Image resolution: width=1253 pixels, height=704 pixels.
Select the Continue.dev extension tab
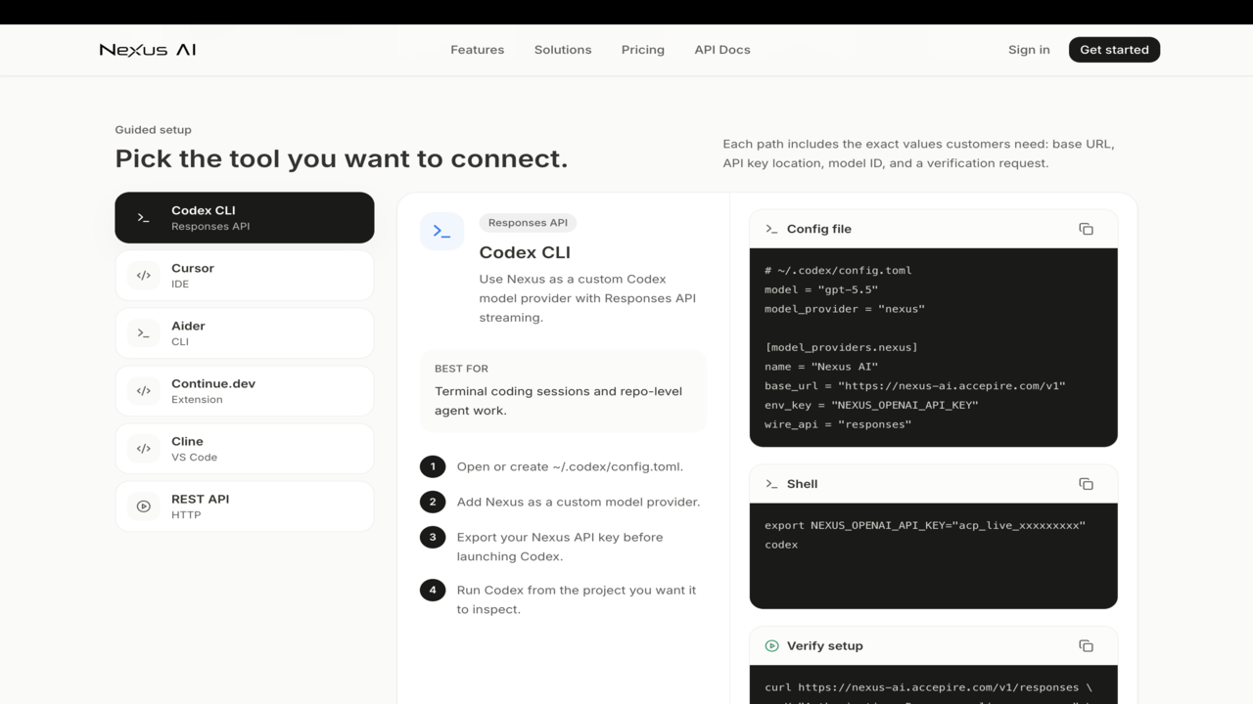tap(245, 390)
